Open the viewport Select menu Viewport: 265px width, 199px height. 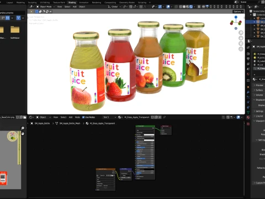tap(67, 7)
